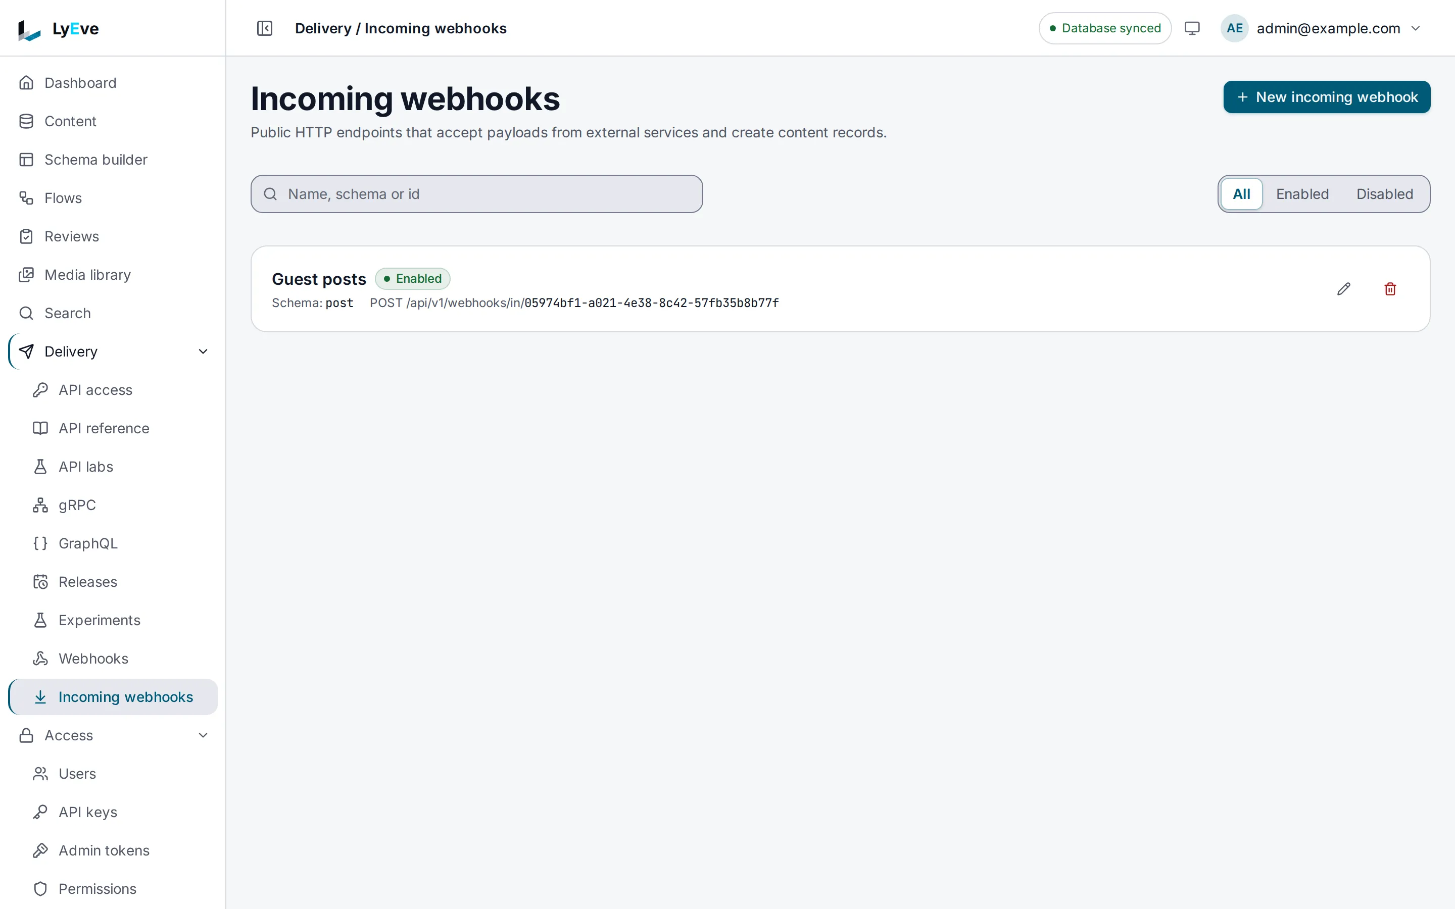Click the API access key icon

click(40, 390)
